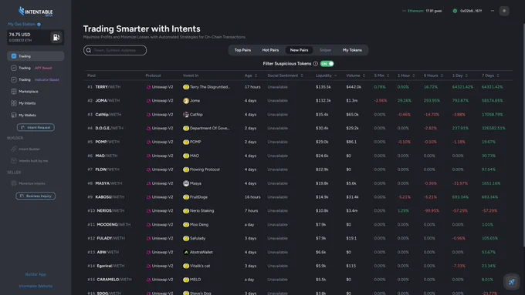Sort by 6 Hours column arrows
The height and width of the screenshot is (295, 525).
pyautogui.click(x=442, y=75)
